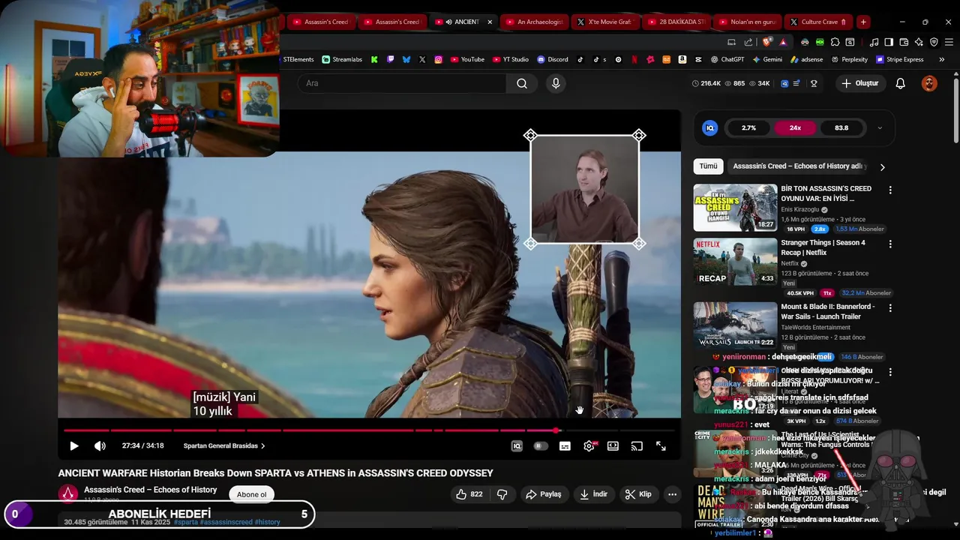Viewport: 960px width, 540px height.
Task: Like the video with 822 likes
Action: pyautogui.click(x=469, y=494)
